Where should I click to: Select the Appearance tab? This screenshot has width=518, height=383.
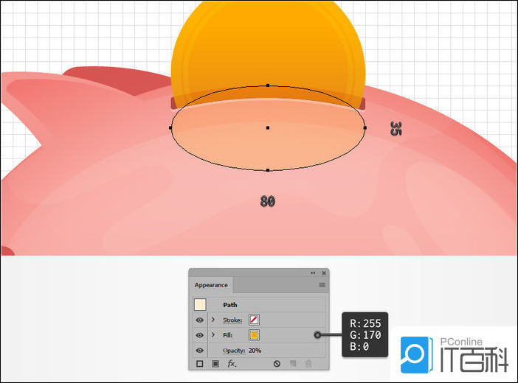[x=211, y=285]
